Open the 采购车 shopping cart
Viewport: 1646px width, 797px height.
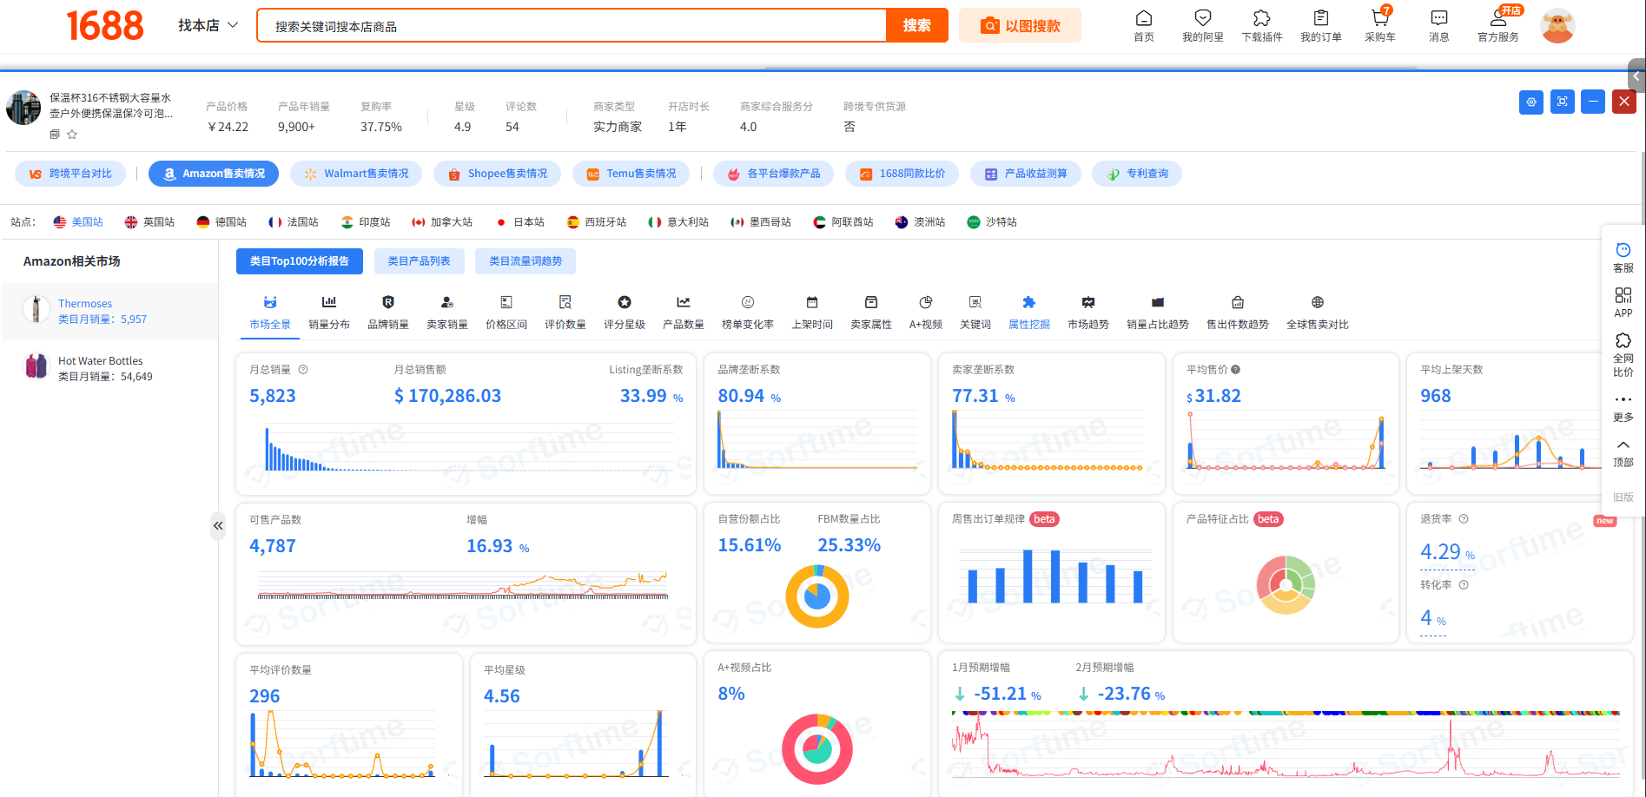coord(1379,25)
